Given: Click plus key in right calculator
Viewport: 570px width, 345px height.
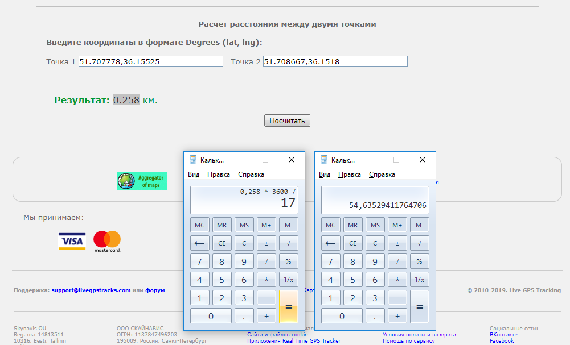Looking at the screenshot, I should pos(397,315).
